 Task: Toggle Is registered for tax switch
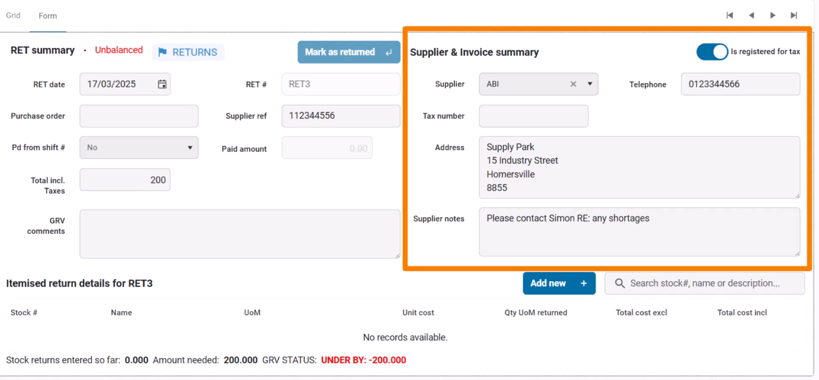pos(712,52)
